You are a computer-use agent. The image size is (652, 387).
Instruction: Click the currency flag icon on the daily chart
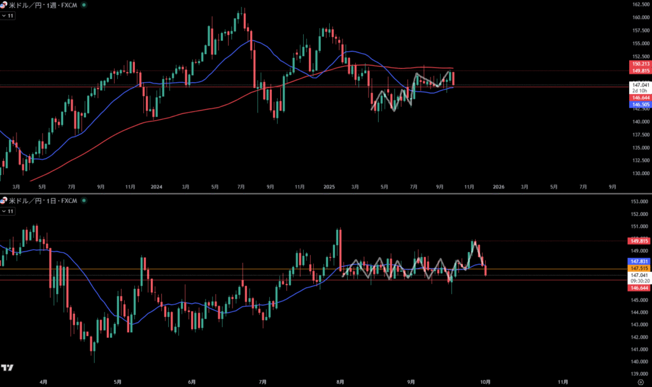(x=4, y=201)
